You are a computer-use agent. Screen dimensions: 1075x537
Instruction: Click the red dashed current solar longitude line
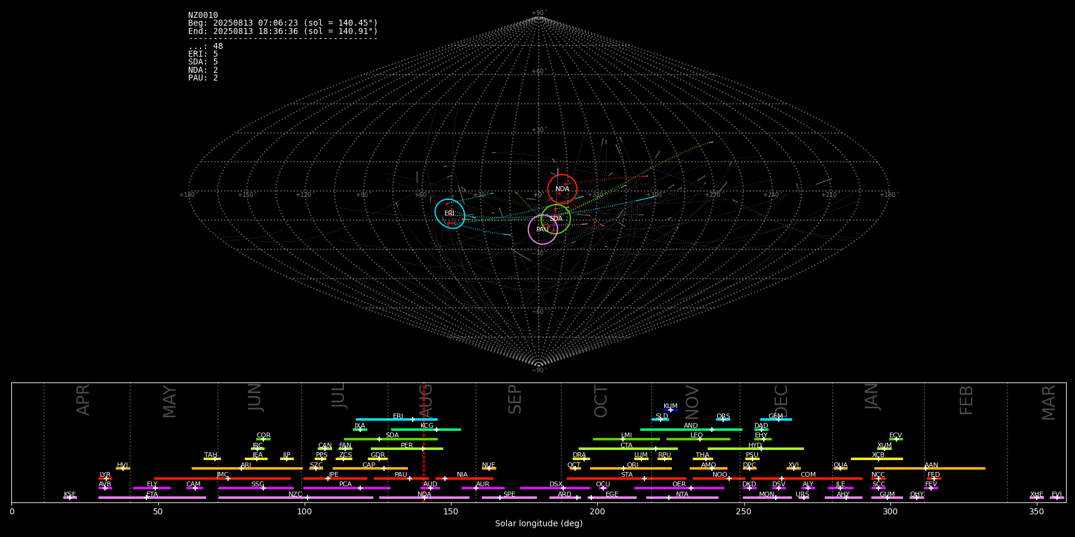pos(423,442)
